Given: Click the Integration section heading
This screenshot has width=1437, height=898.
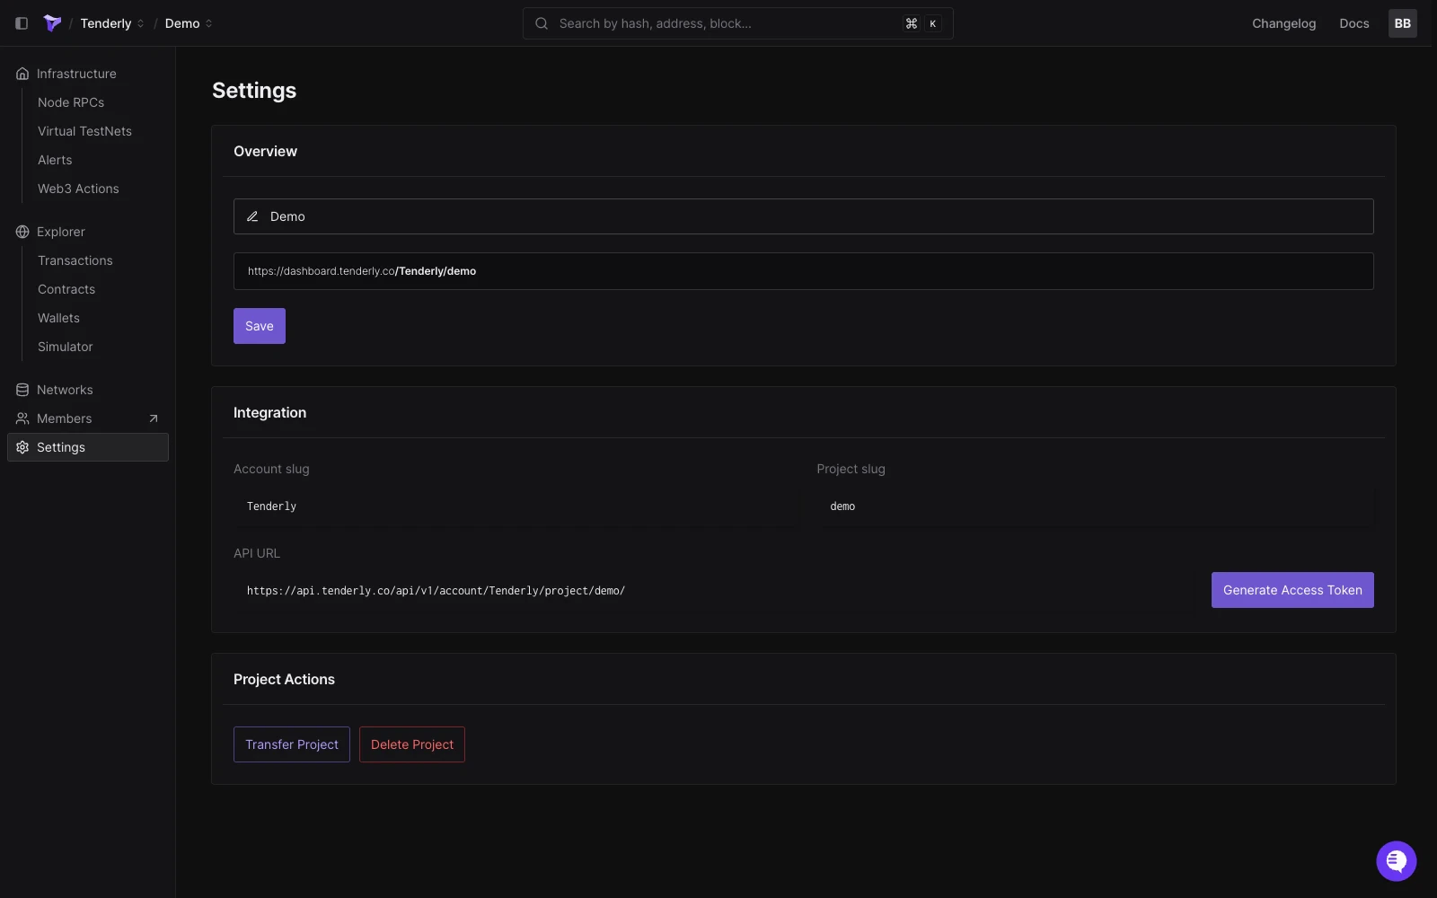Looking at the screenshot, I should coord(269,412).
